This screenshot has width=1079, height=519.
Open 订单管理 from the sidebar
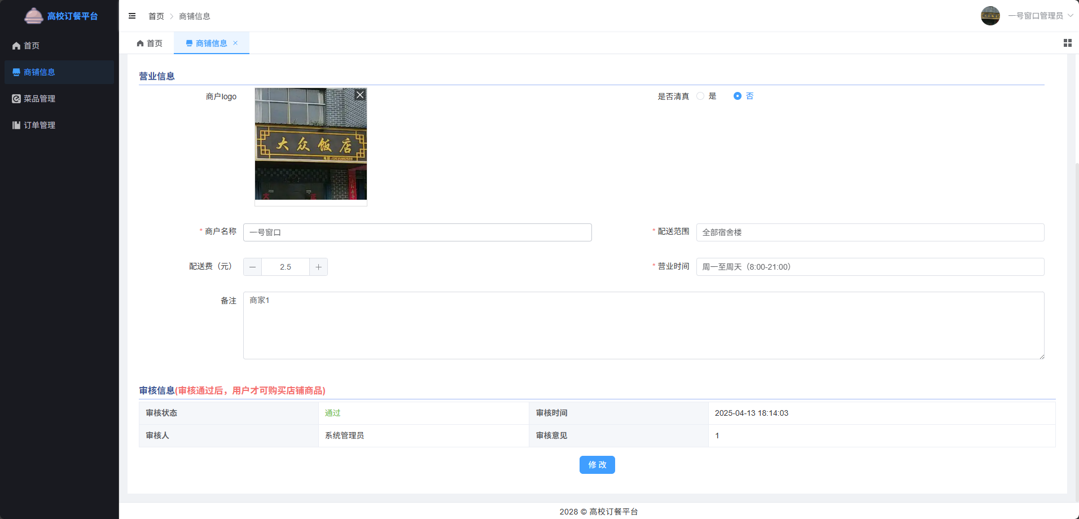39,125
